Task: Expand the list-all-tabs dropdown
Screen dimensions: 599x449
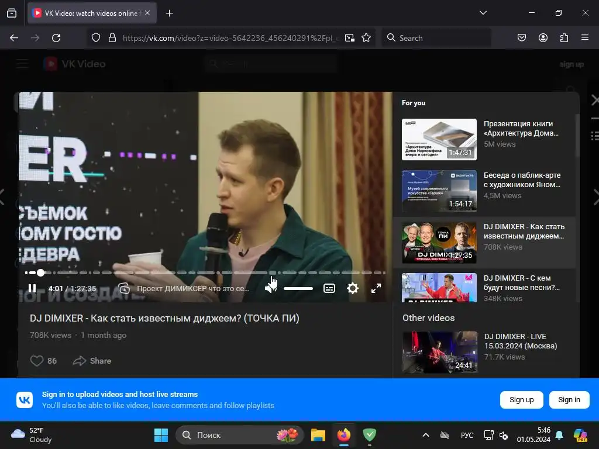Action: click(483, 13)
